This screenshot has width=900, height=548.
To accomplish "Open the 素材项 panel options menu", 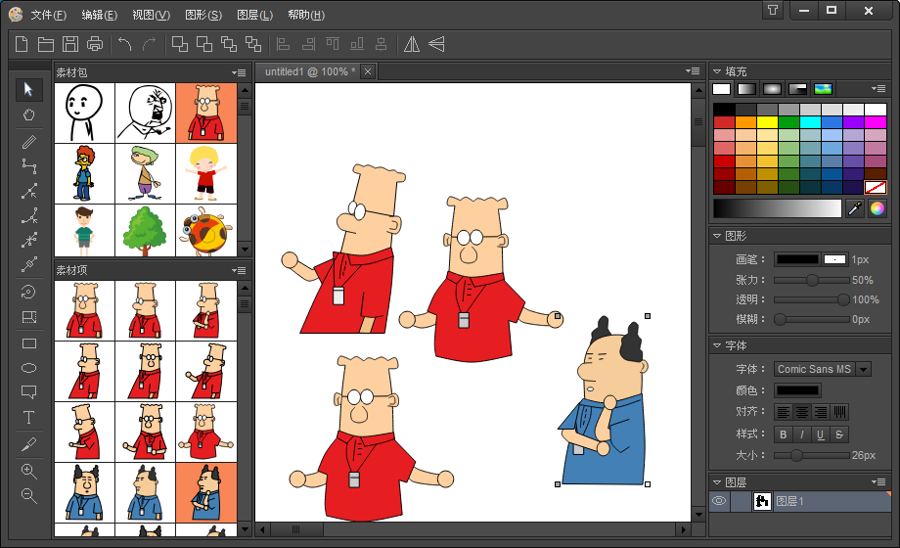I will 239,270.
